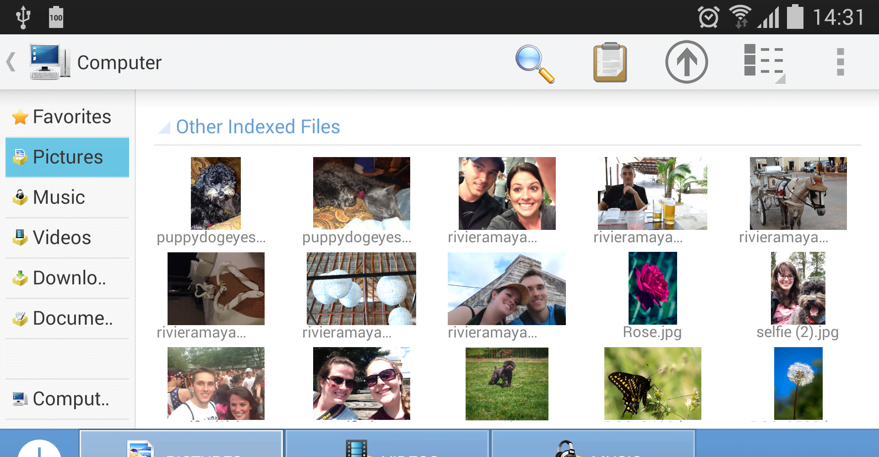This screenshot has height=457, width=879.
Task: Collapse the Other Indexed Files section
Action: [x=164, y=127]
